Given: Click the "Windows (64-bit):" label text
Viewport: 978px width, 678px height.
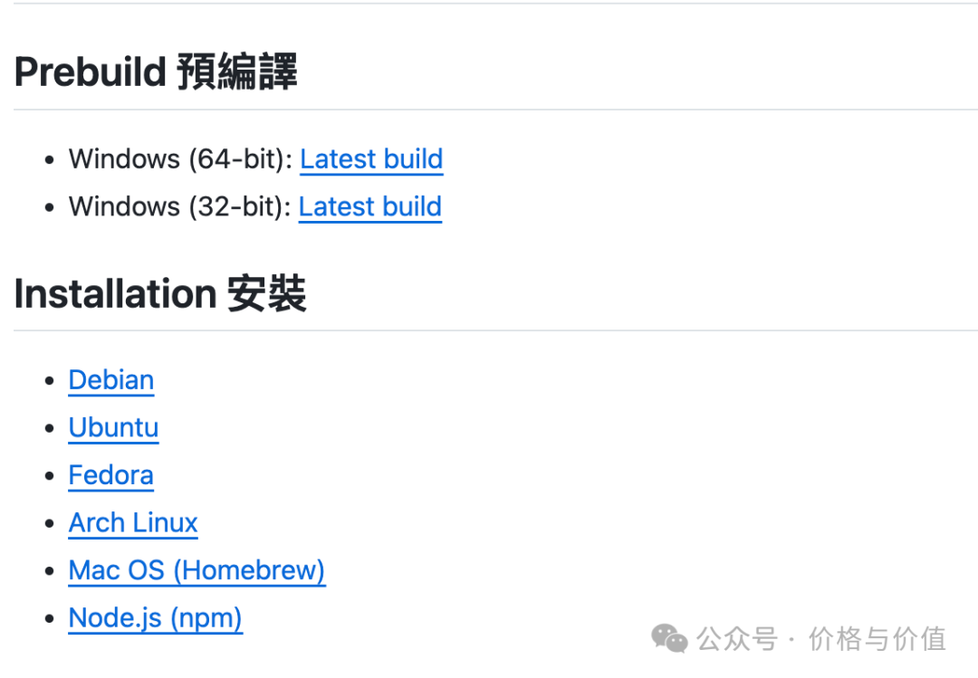Looking at the screenshot, I should coord(181,159).
